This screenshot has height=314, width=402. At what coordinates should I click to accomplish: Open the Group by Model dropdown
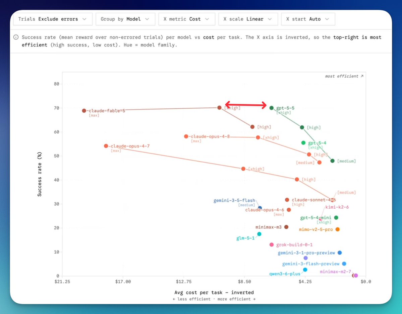pos(125,19)
